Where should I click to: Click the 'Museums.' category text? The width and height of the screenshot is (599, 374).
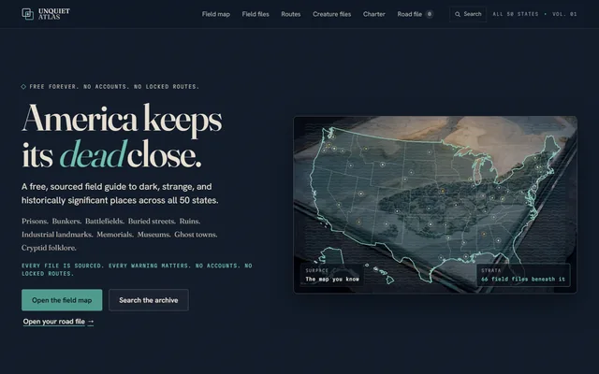click(x=153, y=235)
